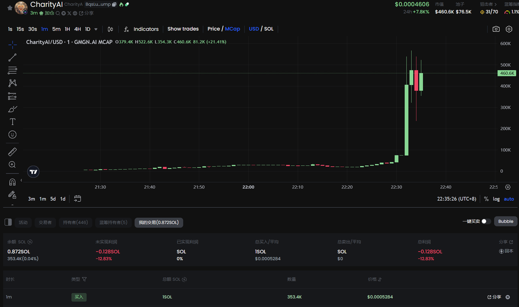Switch to 5m timeframe
519x307 pixels.
56,29
